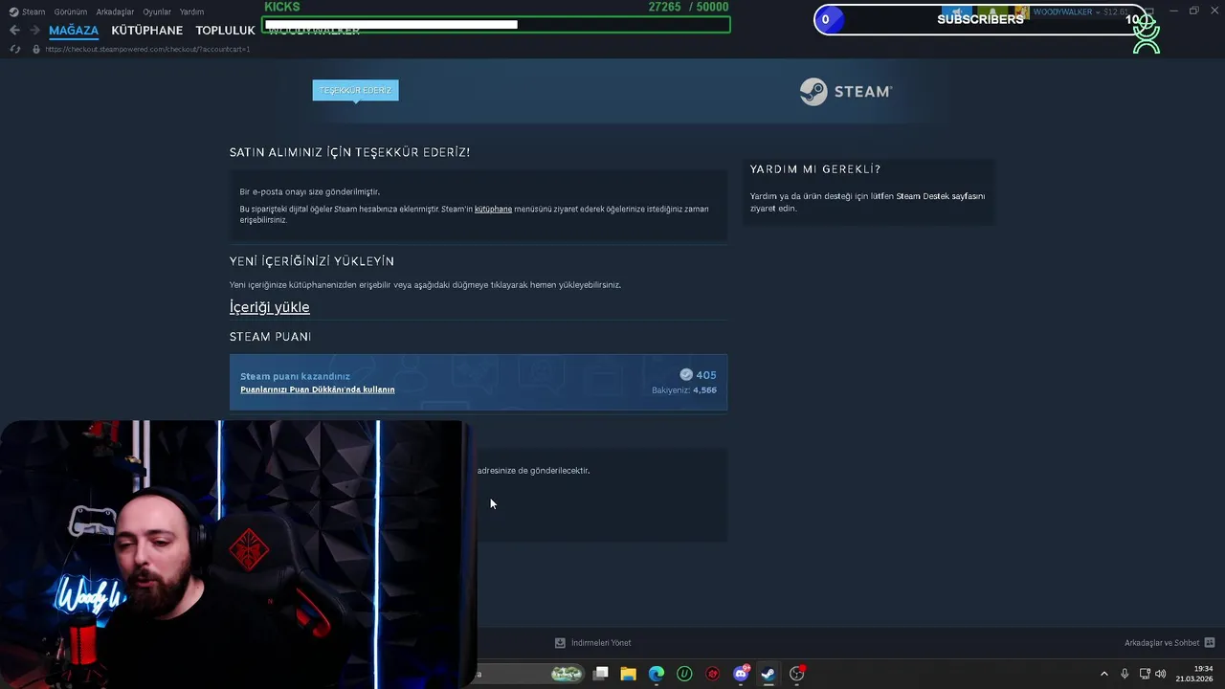This screenshot has width=1225, height=689.
Task: Reload the page with the refresh icon
Action: (x=14, y=49)
